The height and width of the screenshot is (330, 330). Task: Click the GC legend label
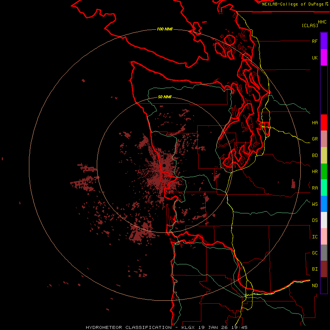315,253
